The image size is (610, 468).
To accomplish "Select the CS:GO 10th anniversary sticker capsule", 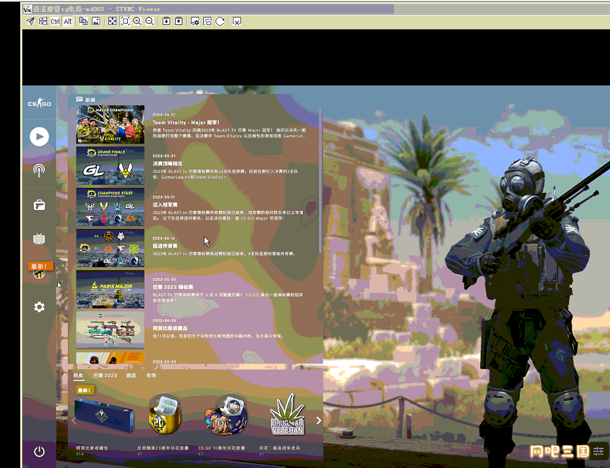I will pos(226,414).
